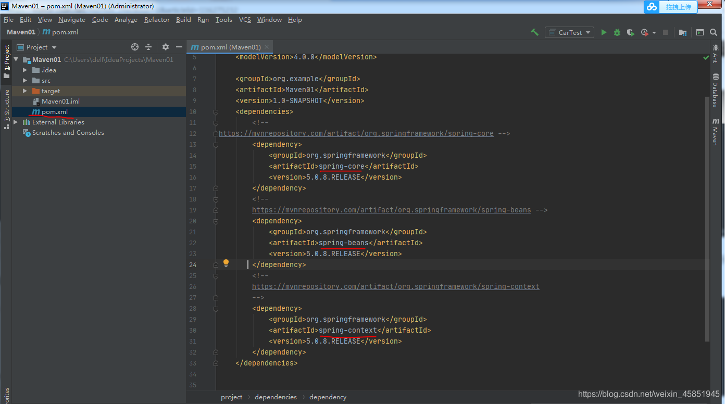This screenshot has height=404, width=725.
Task: Toggle fold marker at line 33 closing dependencies
Action: (216, 363)
